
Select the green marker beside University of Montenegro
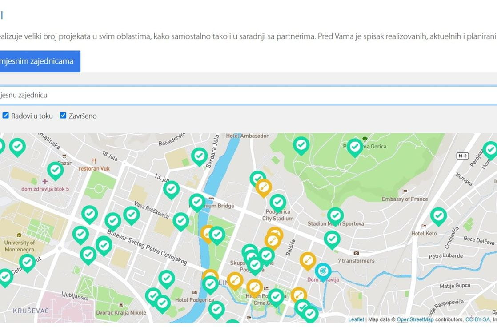pyautogui.click(x=28, y=262)
